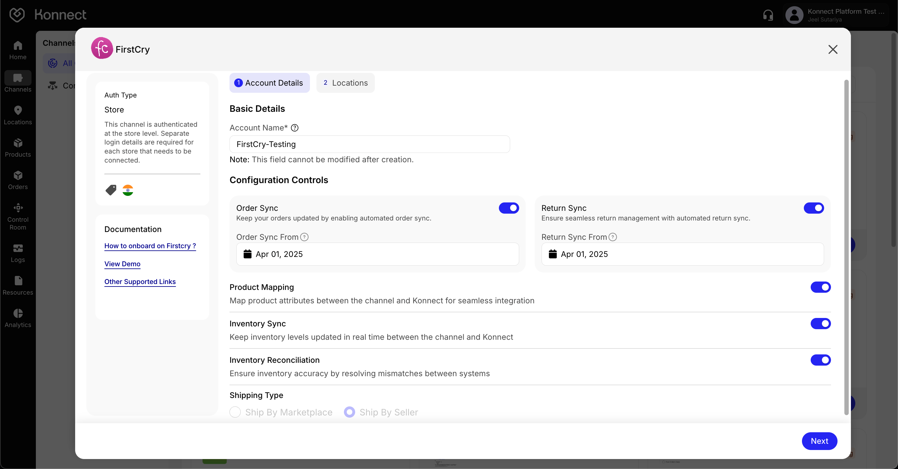The width and height of the screenshot is (898, 469).
Task: Click the dialog vertical scrollbar
Action: tap(846, 247)
